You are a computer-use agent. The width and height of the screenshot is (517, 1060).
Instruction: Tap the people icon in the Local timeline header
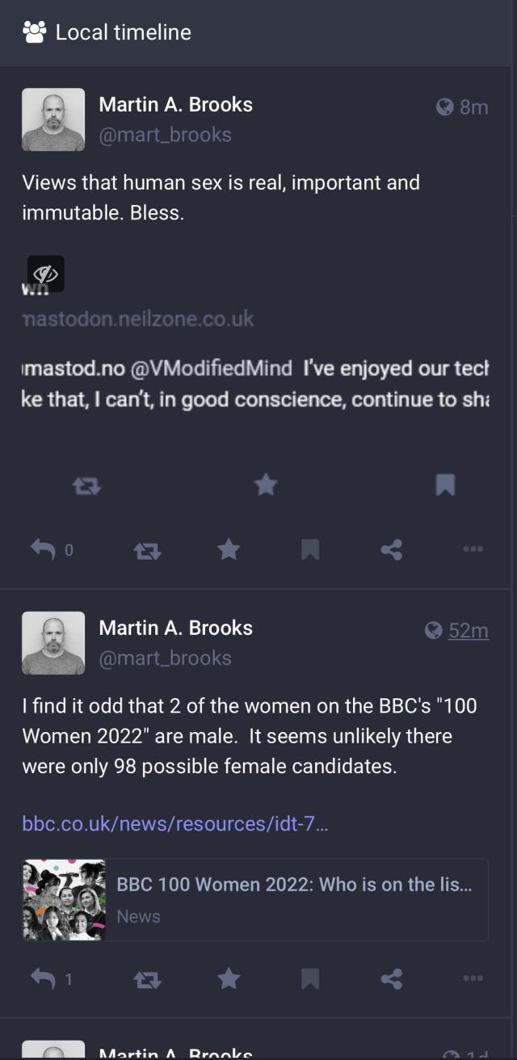coord(32,32)
